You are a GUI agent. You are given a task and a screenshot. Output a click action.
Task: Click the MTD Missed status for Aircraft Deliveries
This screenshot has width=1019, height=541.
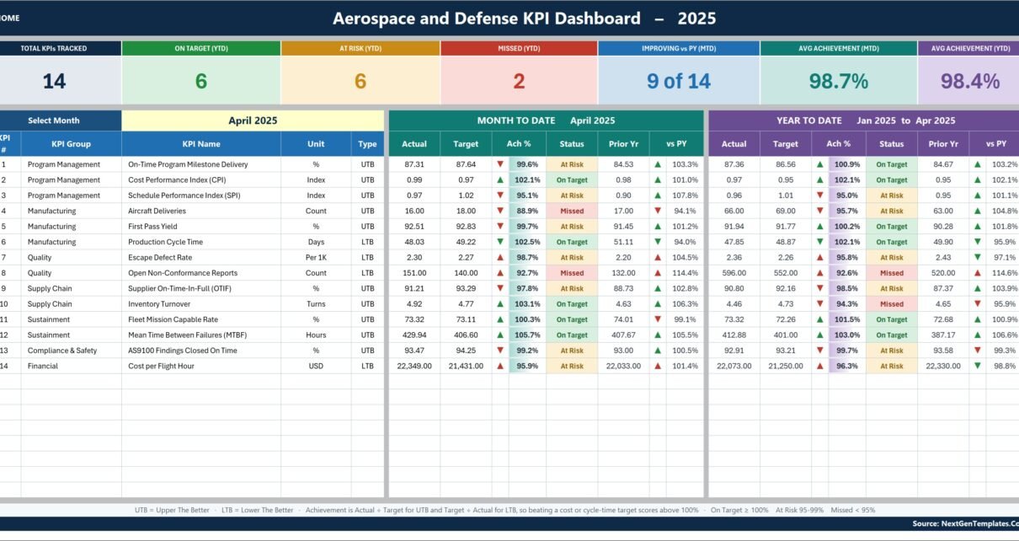click(572, 211)
